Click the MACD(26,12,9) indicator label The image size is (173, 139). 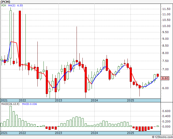10,104
